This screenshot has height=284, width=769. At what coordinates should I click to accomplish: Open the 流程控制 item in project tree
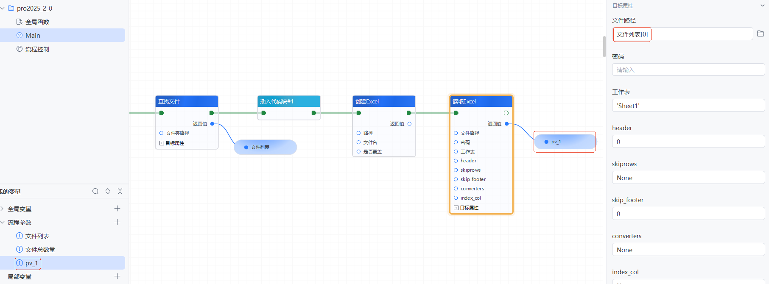[37, 49]
